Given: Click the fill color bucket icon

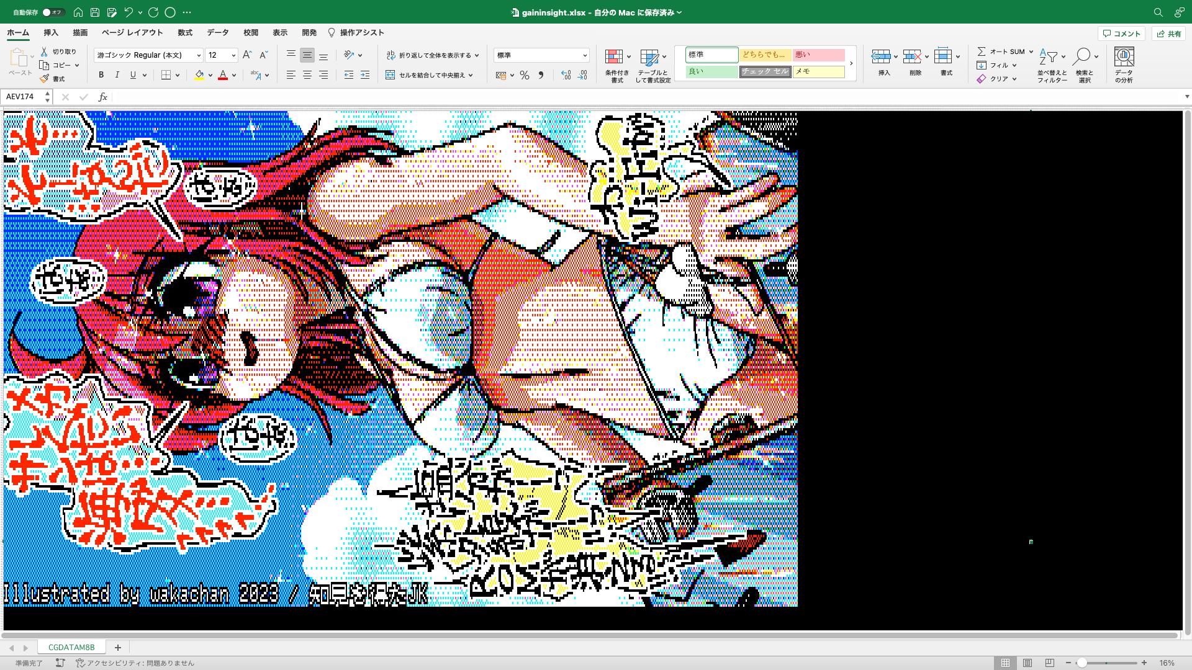Looking at the screenshot, I should click(x=199, y=75).
